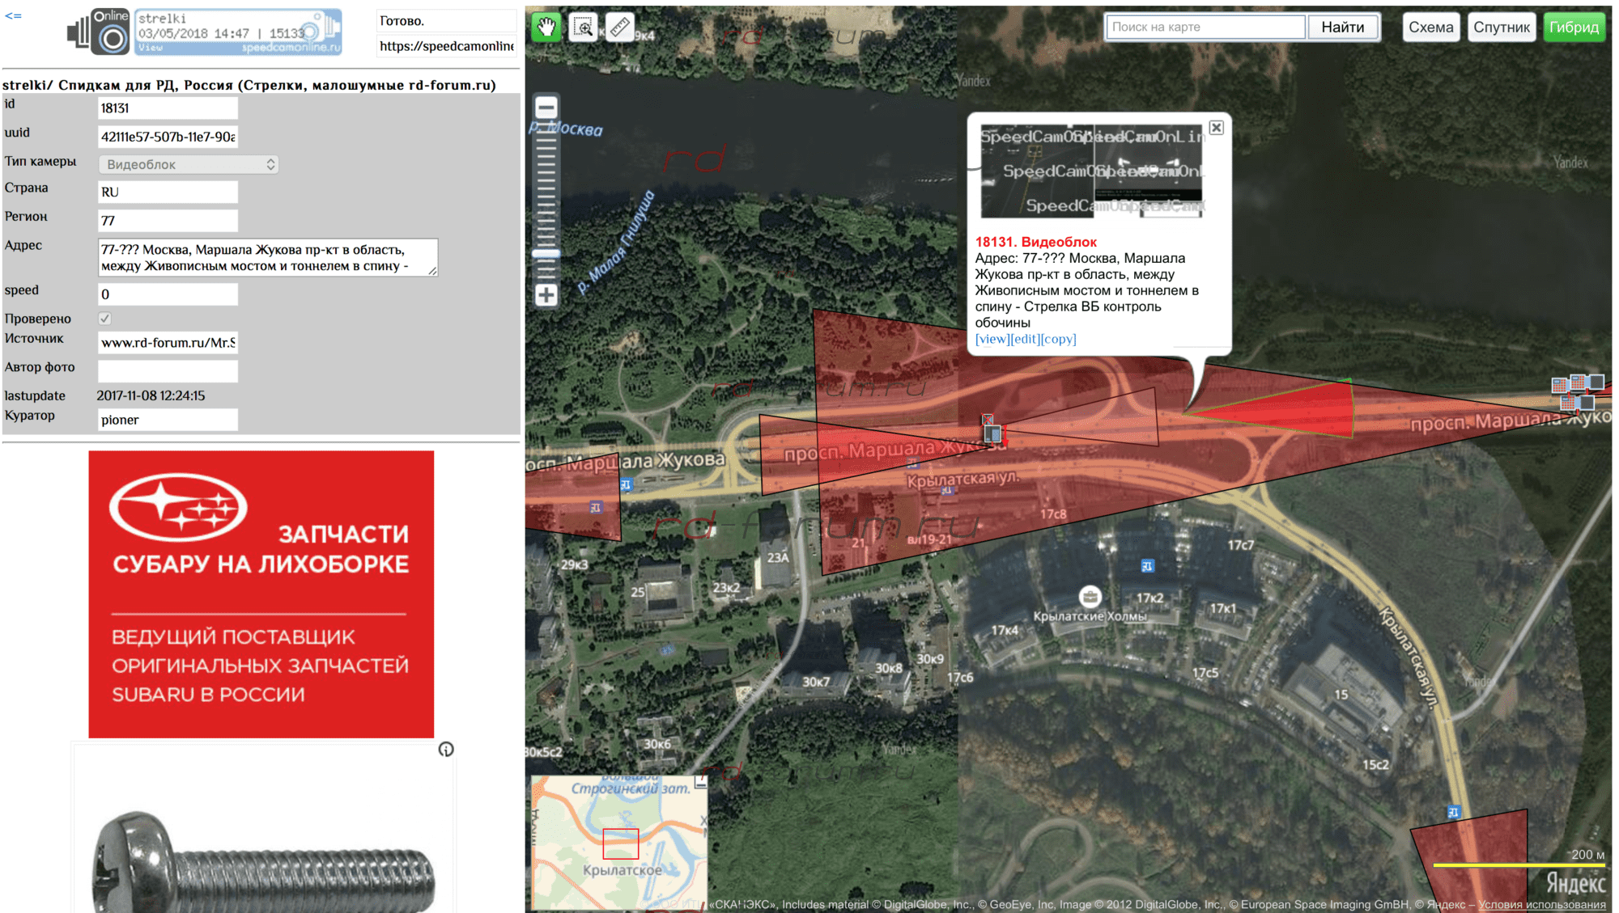The height and width of the screenshot is (913, 1619).
Task: Collapse the mini overview map
Action: [701, 782]
